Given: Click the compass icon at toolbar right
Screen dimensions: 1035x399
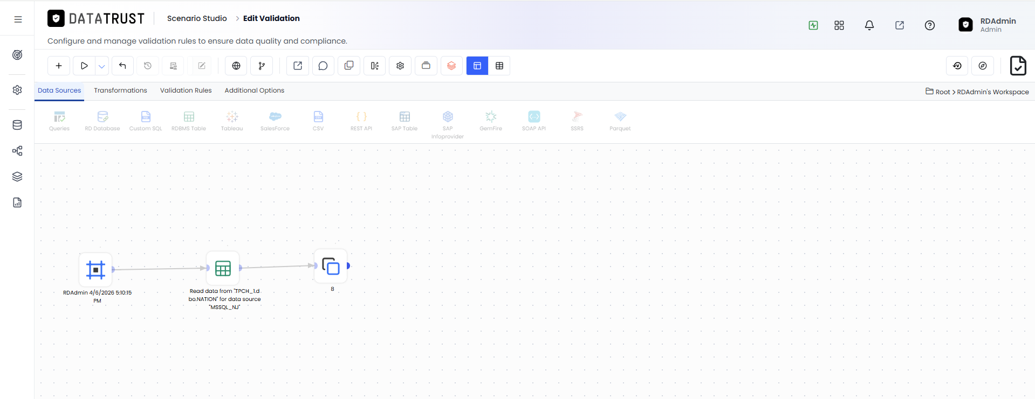Looking at the screenshot, I should pos(983,66).
